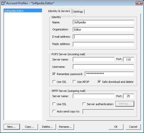144x133 pixels.
Task: Focus the Reply address field
Action: [x=103, y=44]
